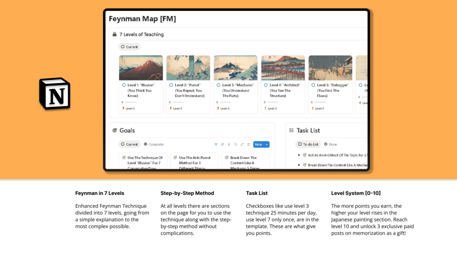Expand the "Act As An Architect" task toggle

pos(299,155)
